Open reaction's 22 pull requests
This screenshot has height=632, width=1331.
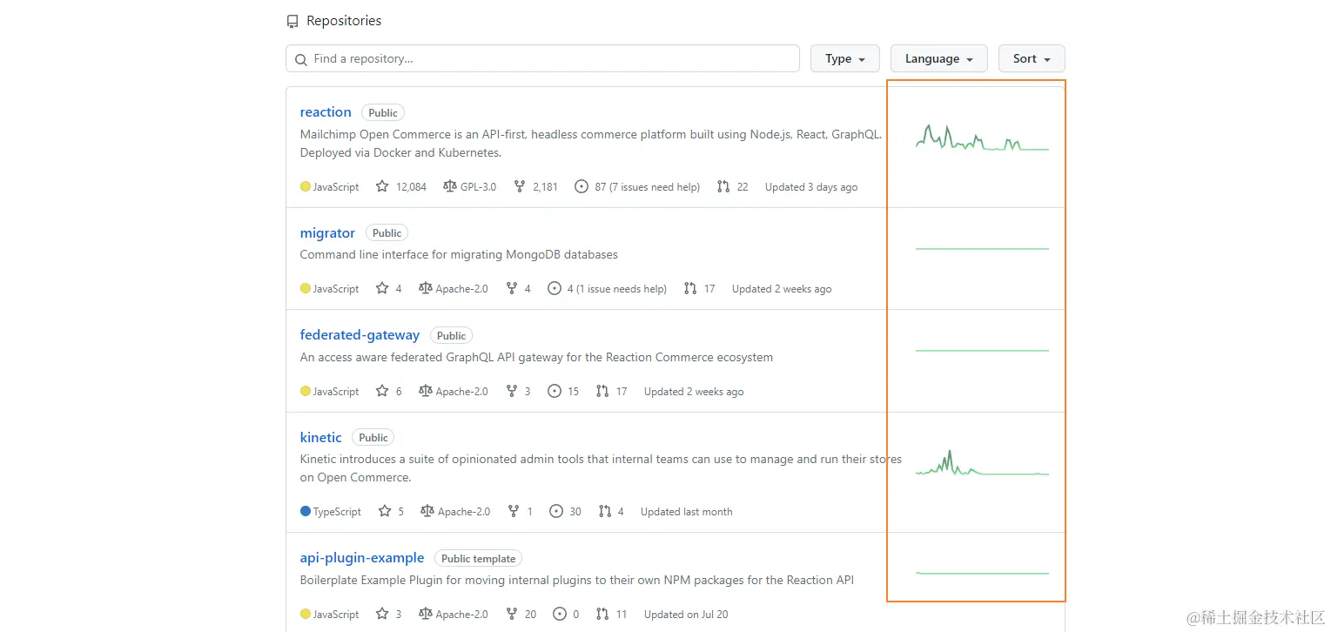[732, 186]
